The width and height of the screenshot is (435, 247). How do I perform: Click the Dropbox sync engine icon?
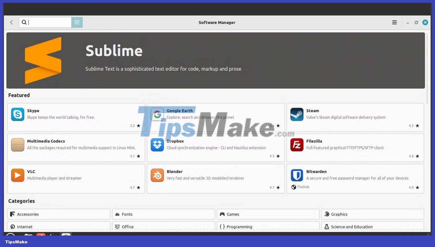(157, 145)
